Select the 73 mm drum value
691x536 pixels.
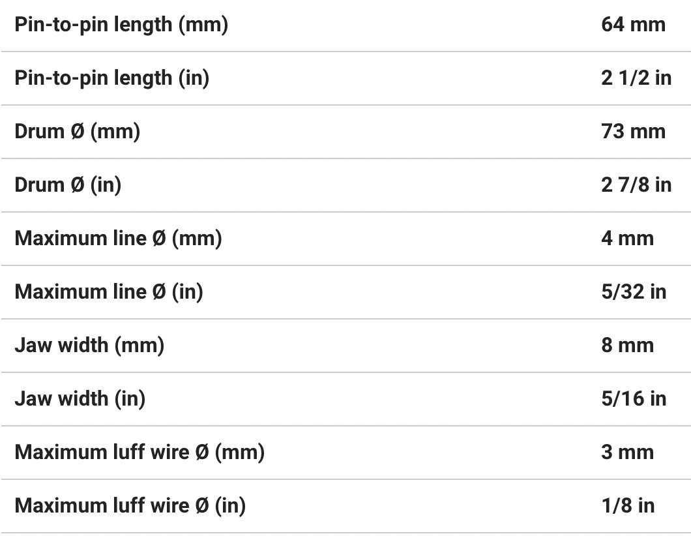coord(633,132)
